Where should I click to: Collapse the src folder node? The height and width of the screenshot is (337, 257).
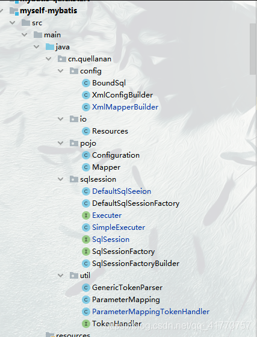pos(13,23)
